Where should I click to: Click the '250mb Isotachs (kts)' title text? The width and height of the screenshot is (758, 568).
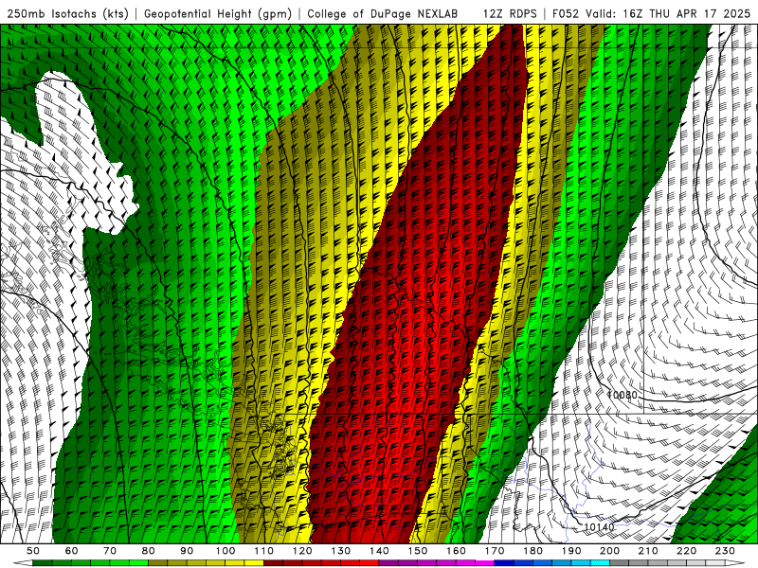point(67,13)
